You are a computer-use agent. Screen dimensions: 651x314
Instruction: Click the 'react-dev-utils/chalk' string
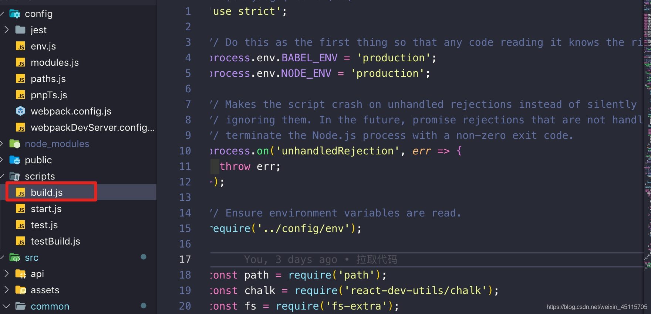tap(416, 290)
